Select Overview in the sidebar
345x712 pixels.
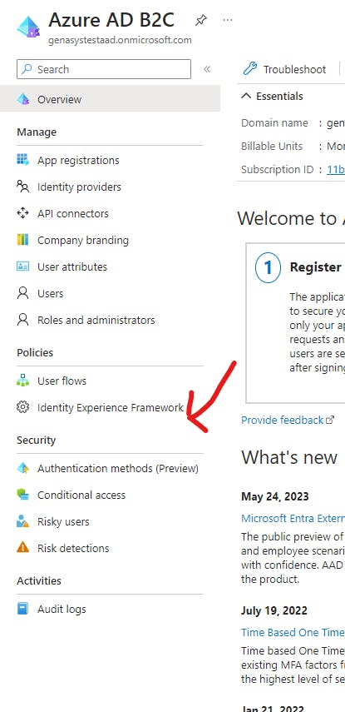click(111, 98)
